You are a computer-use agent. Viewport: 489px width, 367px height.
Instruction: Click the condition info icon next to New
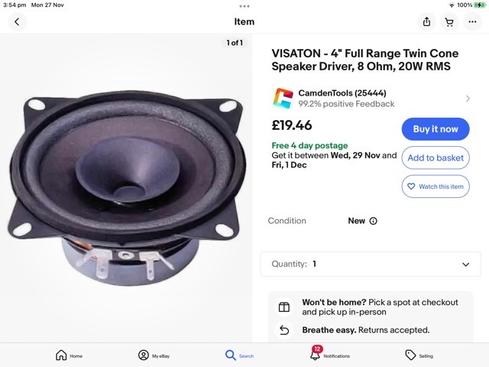[374, 221]
